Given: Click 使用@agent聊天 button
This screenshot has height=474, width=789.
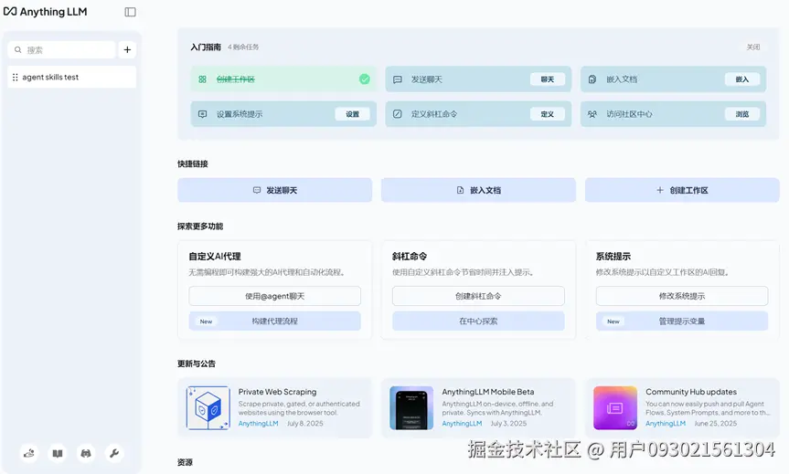Looking at the screenshot, I should (275, 296).
